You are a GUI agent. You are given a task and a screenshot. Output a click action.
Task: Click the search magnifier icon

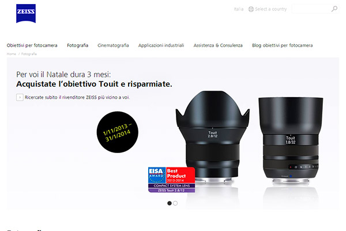click(334, 9)
